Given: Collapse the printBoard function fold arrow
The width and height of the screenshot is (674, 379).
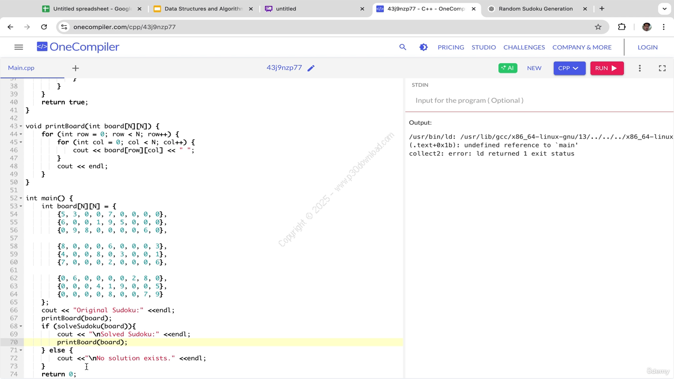Looking at the screenshot, I should [x=21, y=126].
